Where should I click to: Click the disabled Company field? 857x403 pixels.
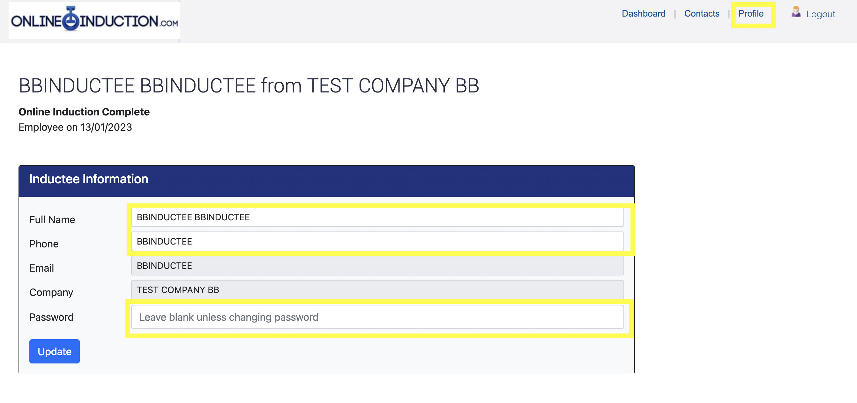pyautogui.click(x=377, y=290)
